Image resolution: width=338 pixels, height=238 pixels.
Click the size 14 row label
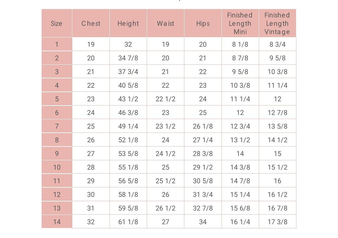tap(57, 222)
